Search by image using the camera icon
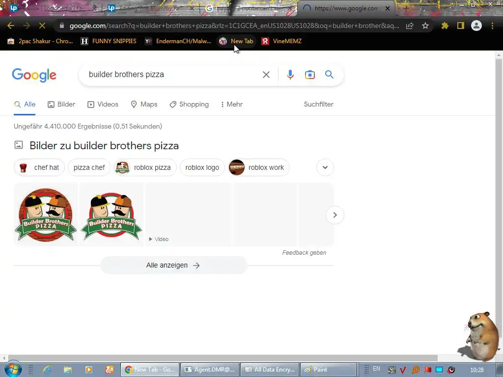 pos(310,75)
